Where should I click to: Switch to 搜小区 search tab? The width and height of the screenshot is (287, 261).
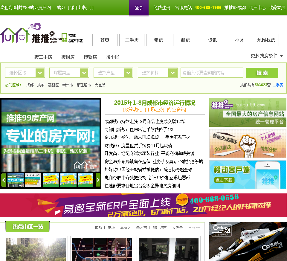point(113,57)
